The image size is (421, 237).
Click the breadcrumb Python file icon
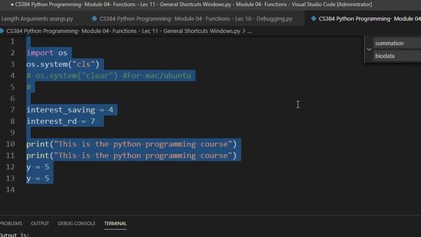click(2, 31)
